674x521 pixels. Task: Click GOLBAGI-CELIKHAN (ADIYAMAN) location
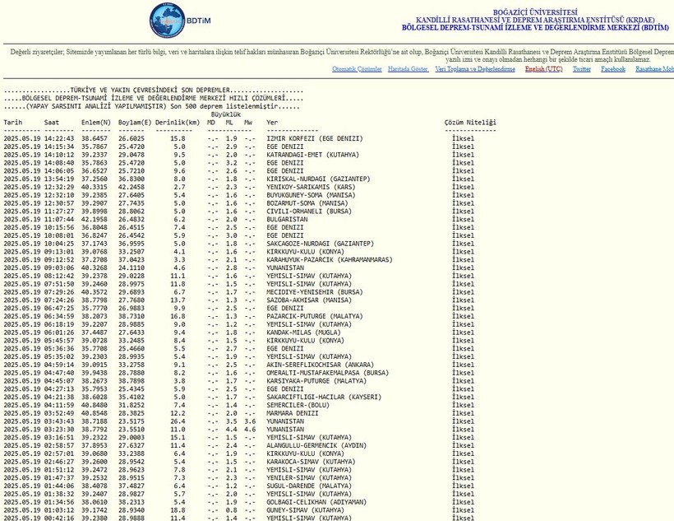click(316, 502)
